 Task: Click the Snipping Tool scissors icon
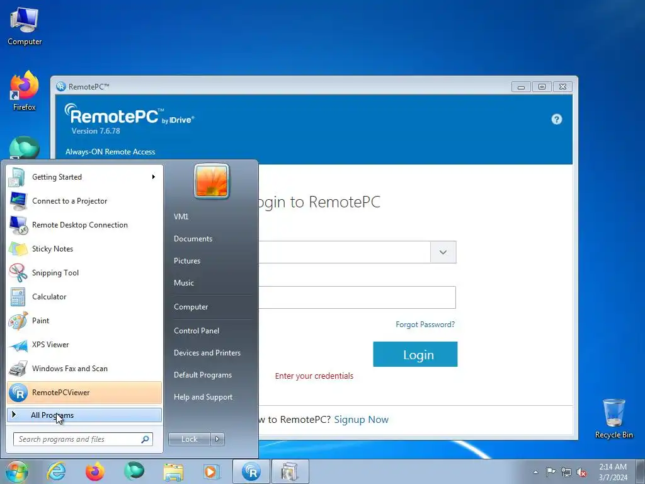[x=18, y=273]
